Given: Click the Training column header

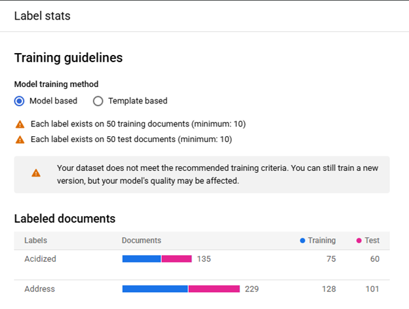Looking at the screenshot, I should click(322, 241).
